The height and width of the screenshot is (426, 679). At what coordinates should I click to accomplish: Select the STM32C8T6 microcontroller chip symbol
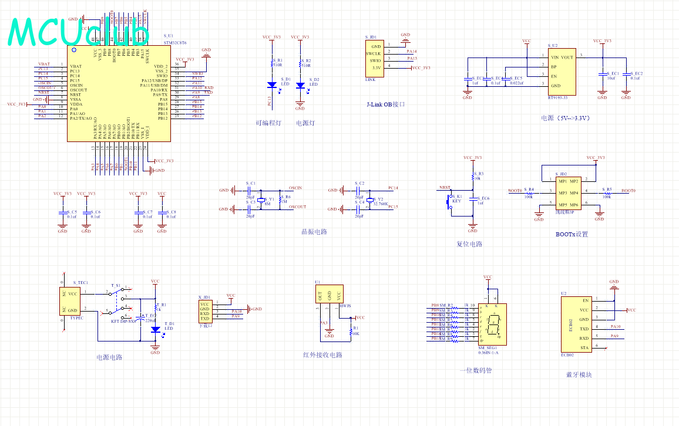pos(119,93)
